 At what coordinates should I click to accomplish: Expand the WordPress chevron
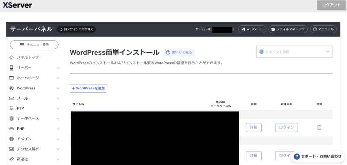[58, 88]
